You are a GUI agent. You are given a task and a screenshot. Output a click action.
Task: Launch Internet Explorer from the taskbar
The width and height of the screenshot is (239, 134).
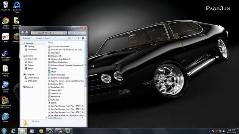pos(13,131)
